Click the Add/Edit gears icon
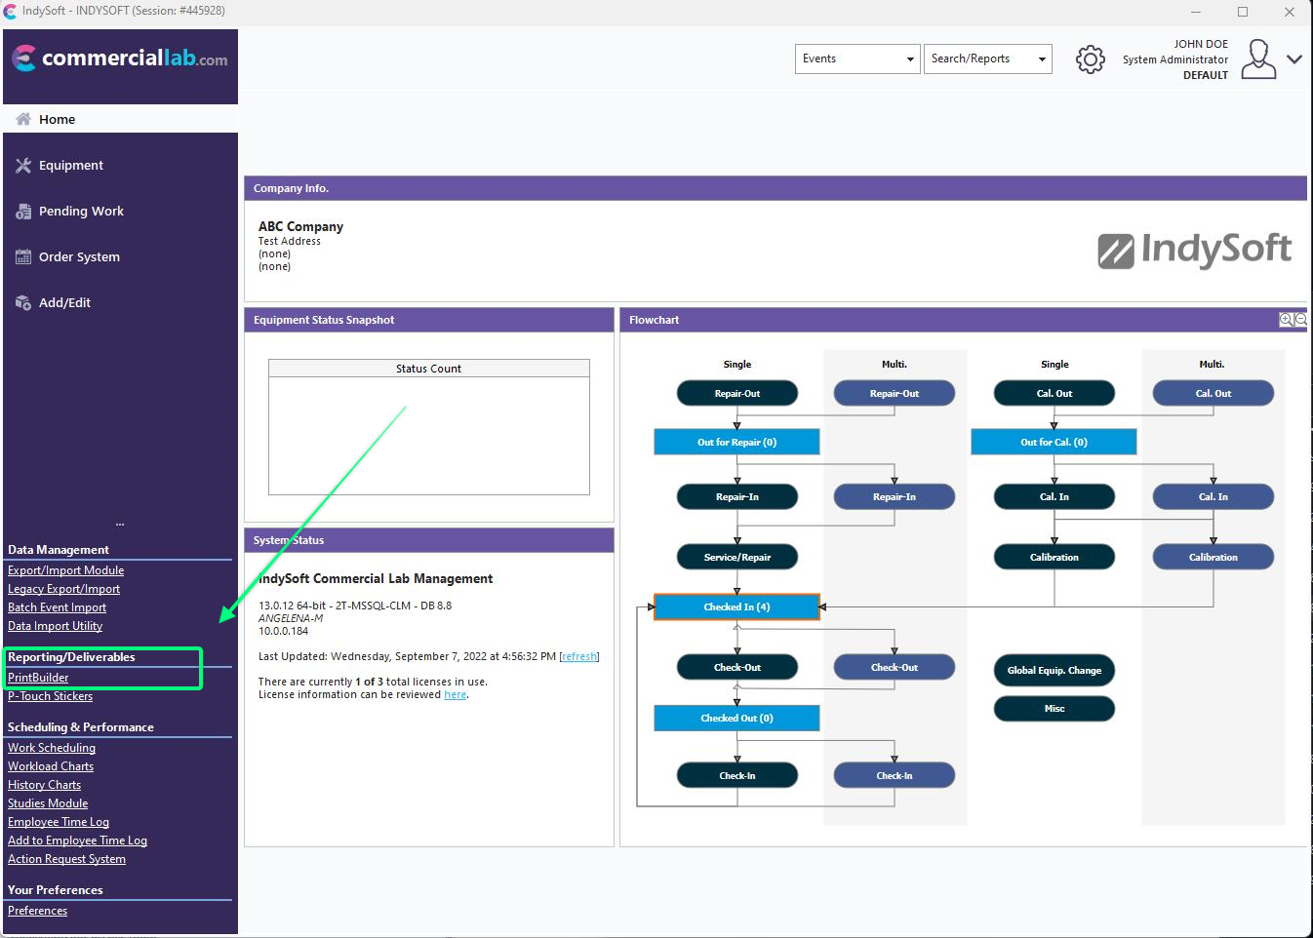 click(23, 303)
